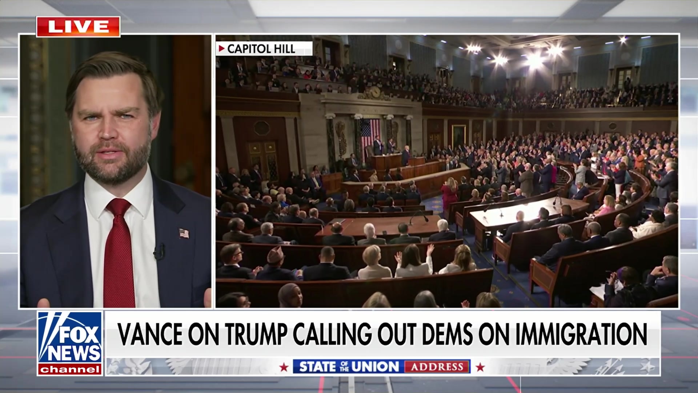The height and width of the screenshot is (393, 698).
Task: Click the STATE OF THE UNION ADDRESS banner
Action: (382, 367)
